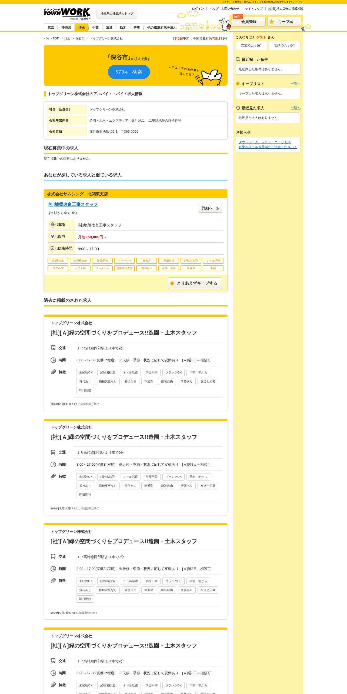Click the 会員登録 button
The height and width of the screenshot is (694, 347).
point(249,22)
